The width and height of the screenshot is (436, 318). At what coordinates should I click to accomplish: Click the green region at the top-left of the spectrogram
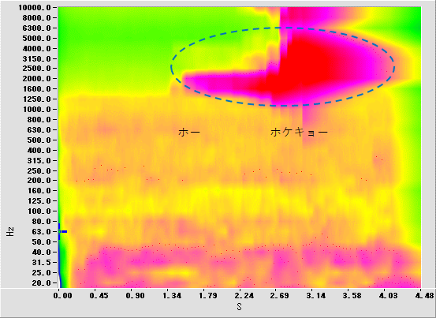[x=111, y=42]
